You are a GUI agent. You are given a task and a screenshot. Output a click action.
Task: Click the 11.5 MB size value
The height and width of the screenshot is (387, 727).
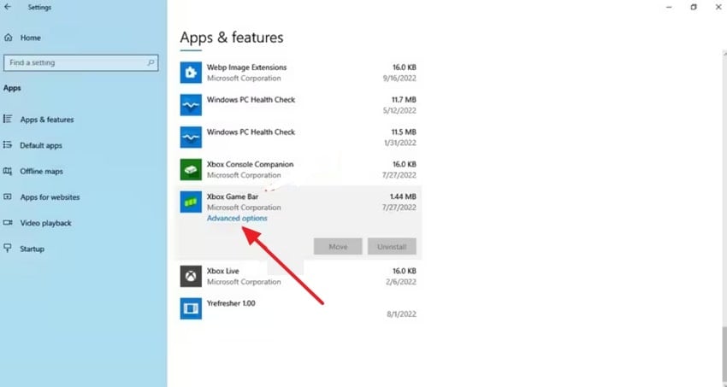[404, 132]
